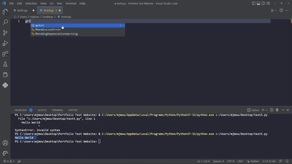Open the Testing flask view
This screenshot has width=292, height=164.
tap(5, 64)
